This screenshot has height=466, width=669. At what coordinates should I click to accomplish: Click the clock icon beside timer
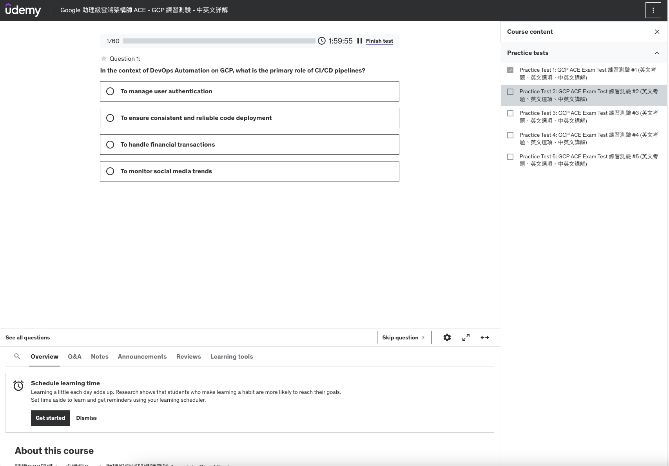coord(322,41)
